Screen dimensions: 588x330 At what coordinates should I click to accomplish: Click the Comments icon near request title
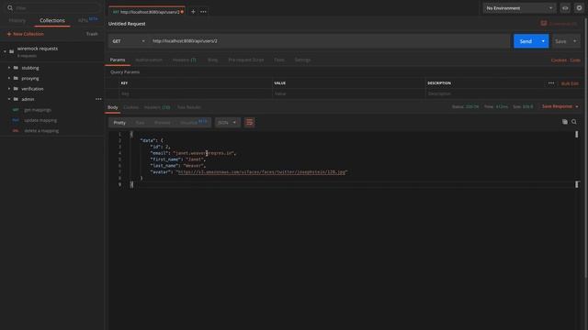544,23
